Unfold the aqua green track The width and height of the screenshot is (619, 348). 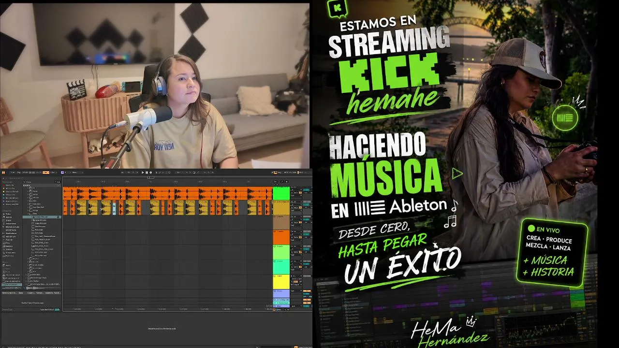tap(275, 261)
